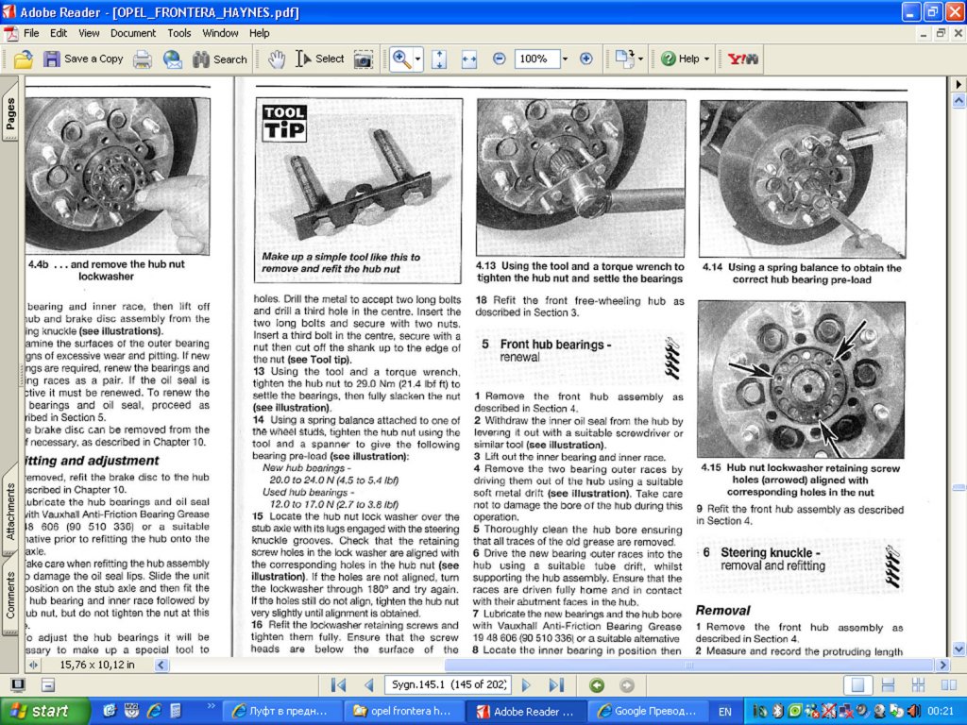Image resolution: width=967 pixels, height=725 pixels.
Task: Click the Help button in toolbar
Action: [680, 59]
